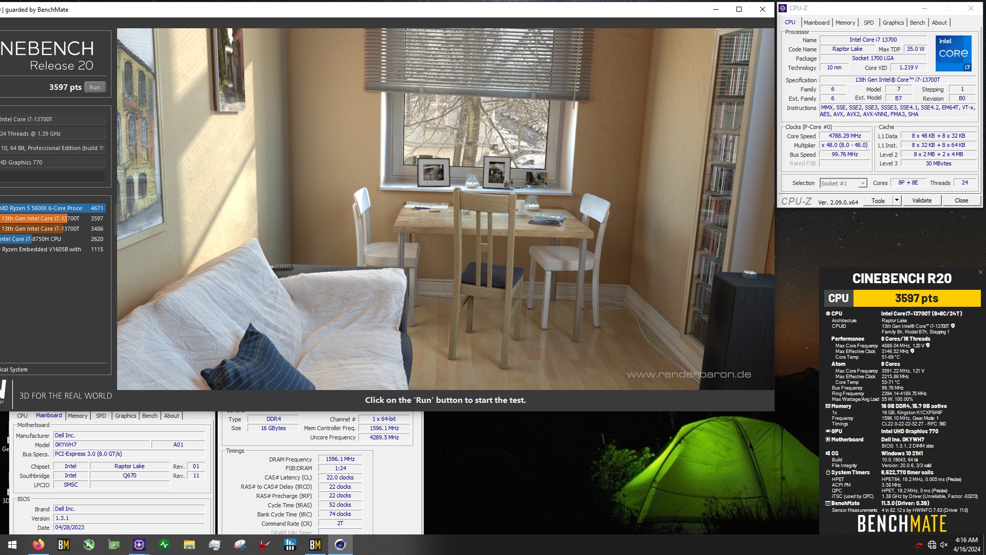
Task: Open the BenchMate taskbar icon beside Firefox
Action: 64,545
